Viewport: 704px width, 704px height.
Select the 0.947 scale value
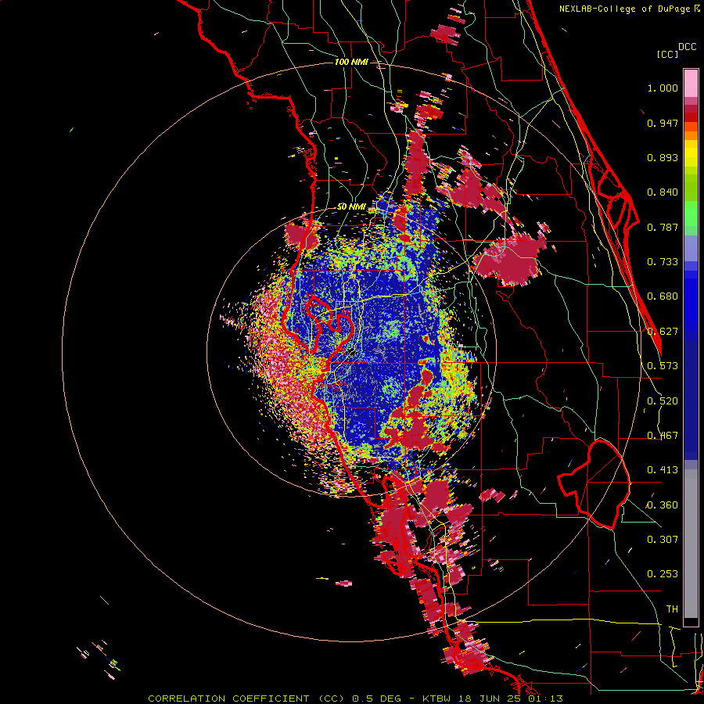663,123
